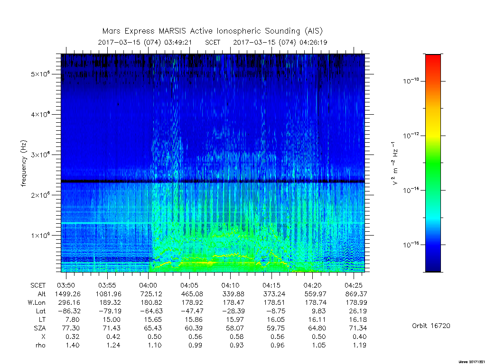The height and width of the screenshot is (364, 486).
Task: Click the SZA row label
Action: pos(39,328)
